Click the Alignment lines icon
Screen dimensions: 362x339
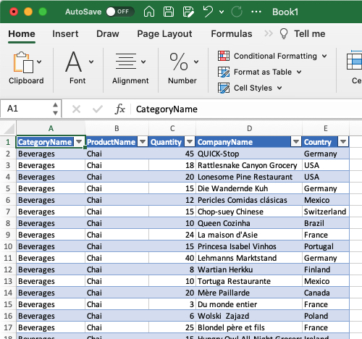click(x=126, y=61)
